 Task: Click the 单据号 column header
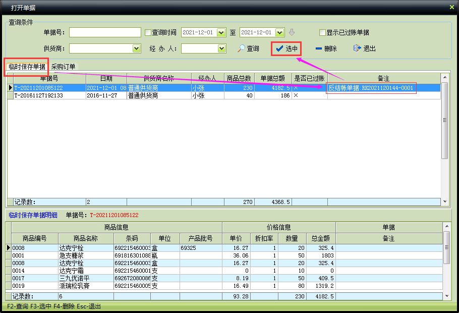49,78
